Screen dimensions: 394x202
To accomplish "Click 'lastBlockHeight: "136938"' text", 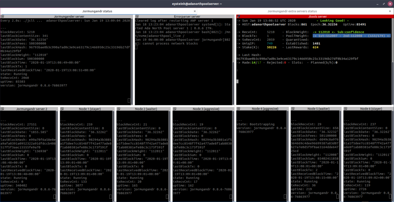I will point(23,151).
